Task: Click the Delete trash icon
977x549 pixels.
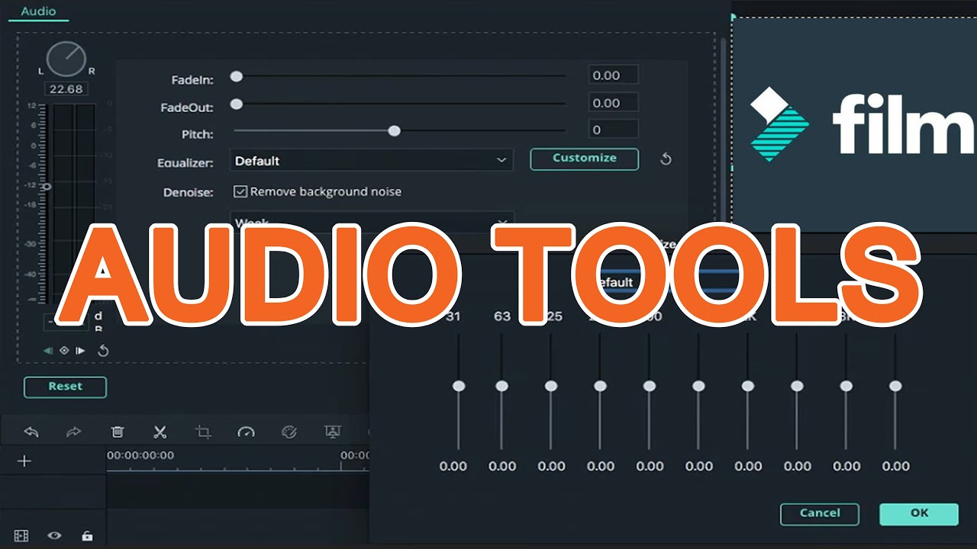Action: pyautogui.click(x=118, y=432)
